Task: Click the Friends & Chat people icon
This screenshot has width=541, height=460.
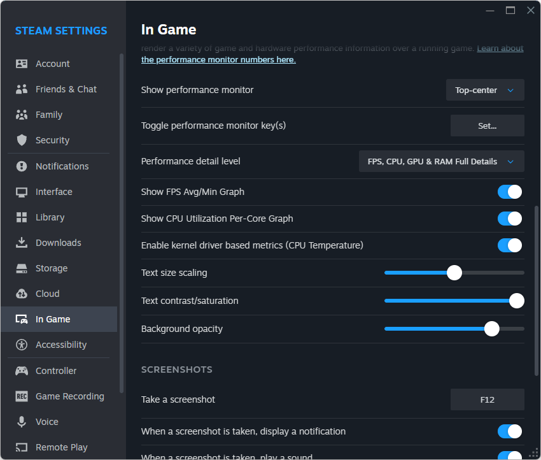Action: tap(22, 89)
